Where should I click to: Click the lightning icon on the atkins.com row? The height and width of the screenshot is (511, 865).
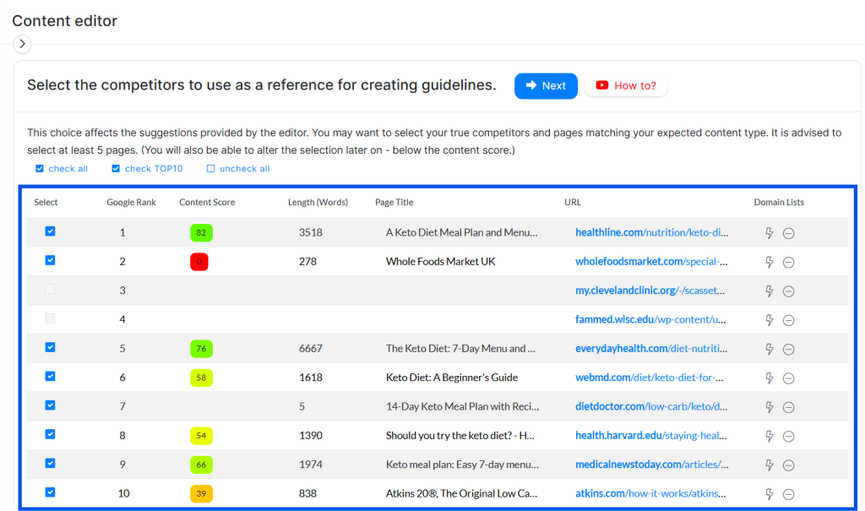click(x=770, y=493)
